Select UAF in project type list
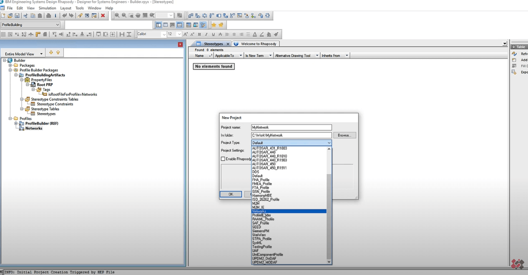 (x=289, y=251)
